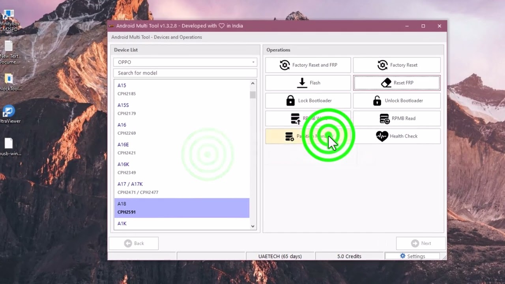Select the A16E CPH2421 model
Image resolution: width=505 pixels, height=284 pixels.
tap(182, 148)
